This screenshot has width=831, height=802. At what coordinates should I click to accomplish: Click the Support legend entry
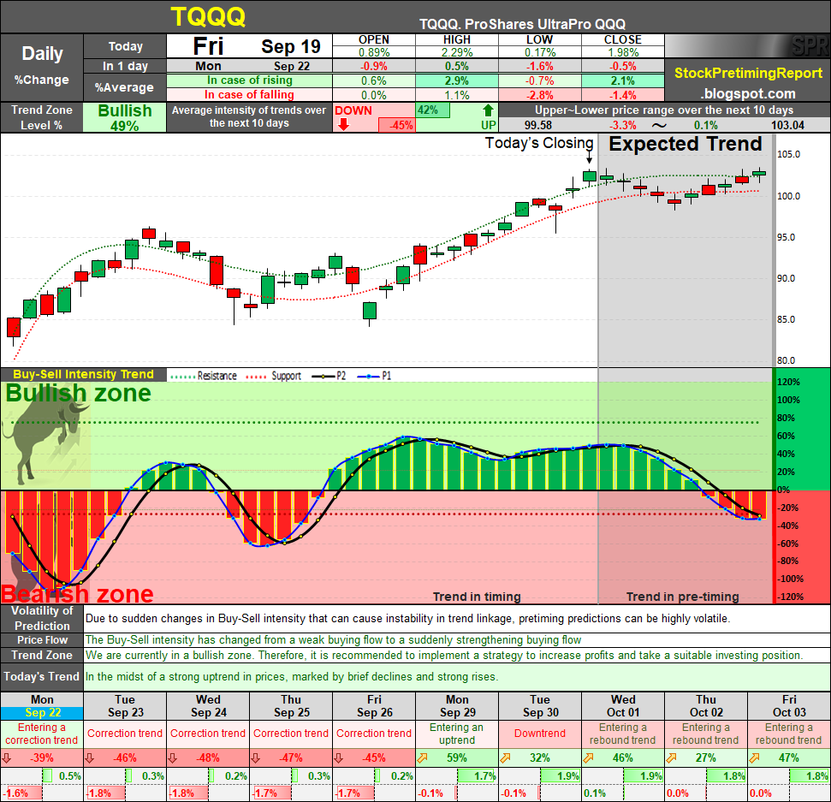[274, 376]
